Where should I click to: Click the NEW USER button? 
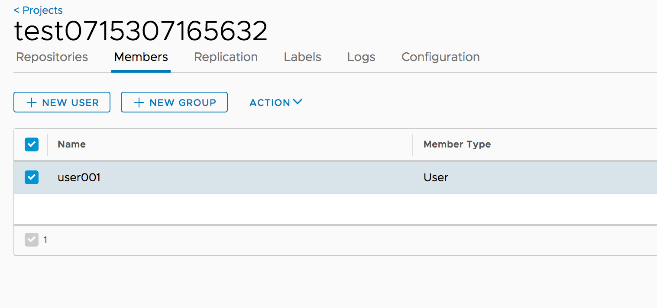62,102
